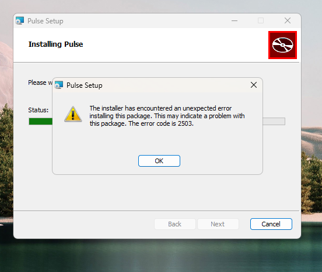
Task: Click the disabled Back button
Action: [x=175, y=224]
